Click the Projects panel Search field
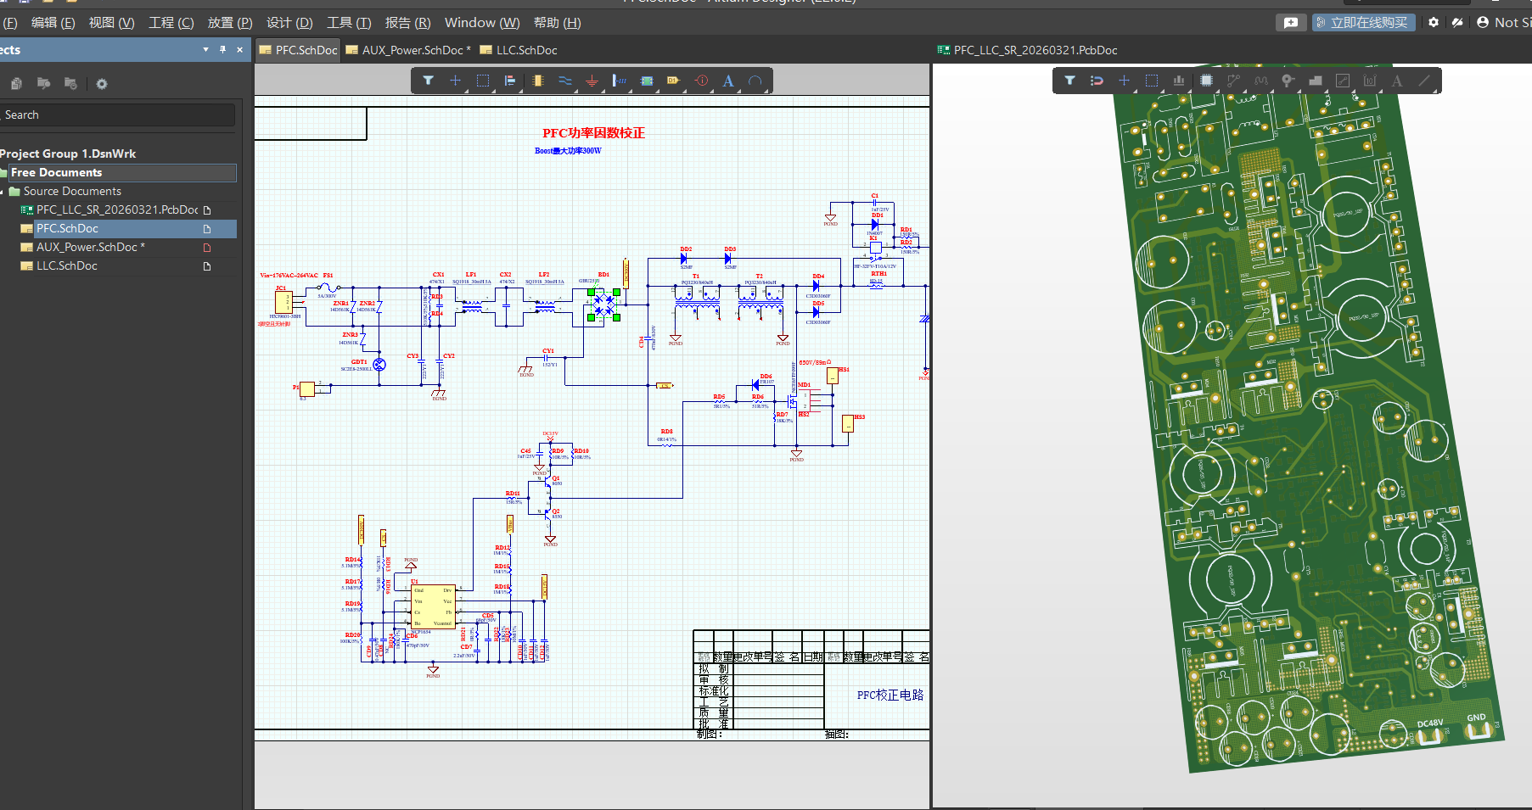 (117, 115)
